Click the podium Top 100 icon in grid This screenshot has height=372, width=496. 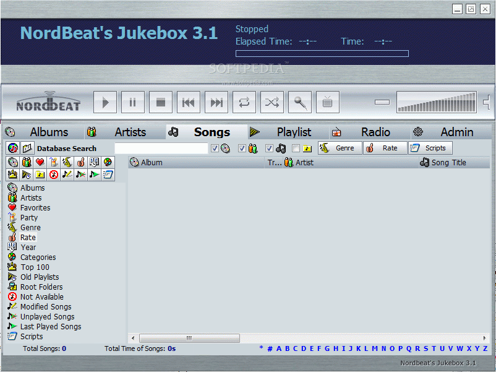click(13, 175)
